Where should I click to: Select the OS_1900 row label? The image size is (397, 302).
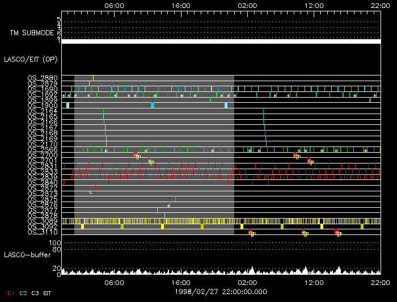pos(42,106)
